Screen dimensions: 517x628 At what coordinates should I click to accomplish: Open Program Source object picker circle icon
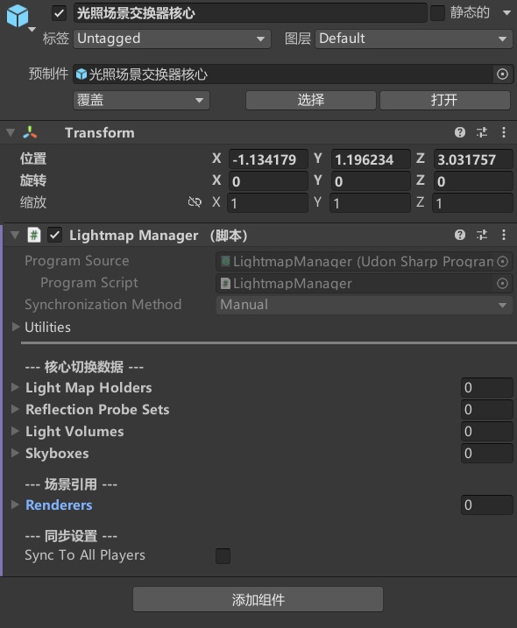502,262
